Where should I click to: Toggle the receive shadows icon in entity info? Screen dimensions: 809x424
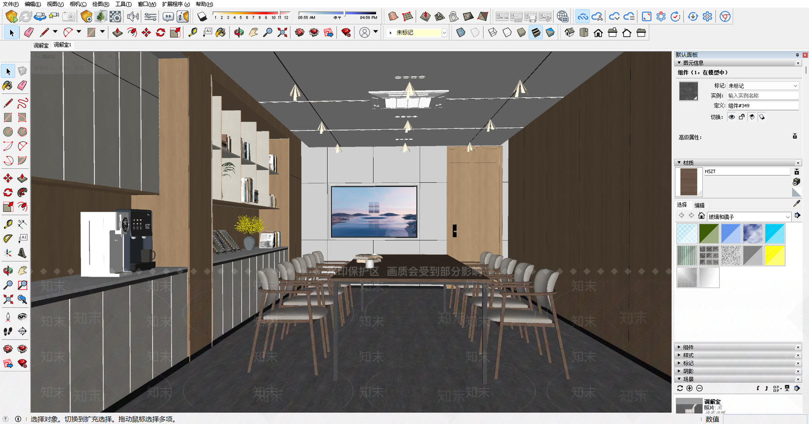coord(752,117)
